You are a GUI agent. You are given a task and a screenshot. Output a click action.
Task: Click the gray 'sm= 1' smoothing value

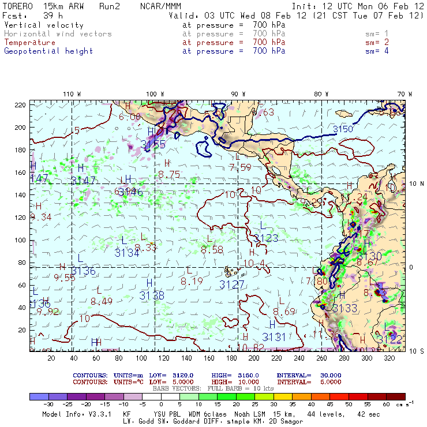(x=377, y=34)
